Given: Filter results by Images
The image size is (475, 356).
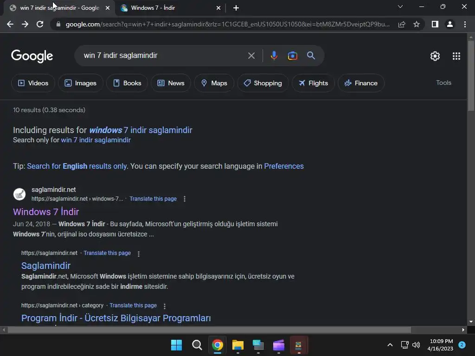Looking at the screenshot, I should point(81,83).
